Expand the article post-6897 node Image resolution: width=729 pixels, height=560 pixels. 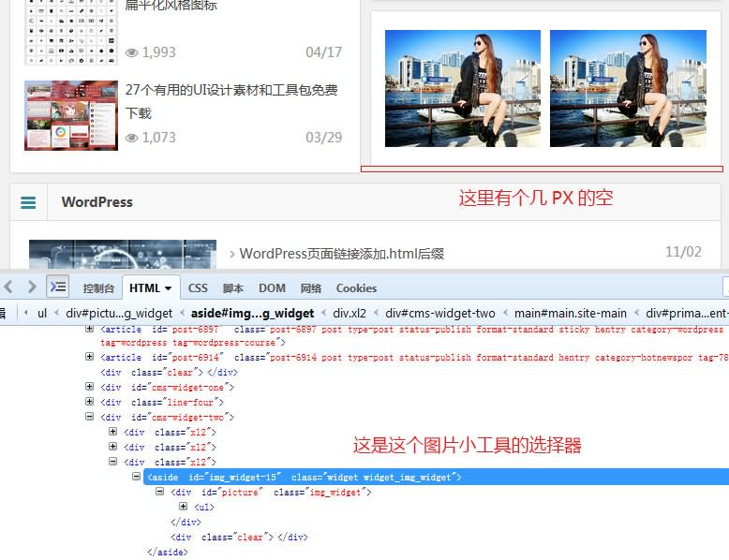[89, 329]
